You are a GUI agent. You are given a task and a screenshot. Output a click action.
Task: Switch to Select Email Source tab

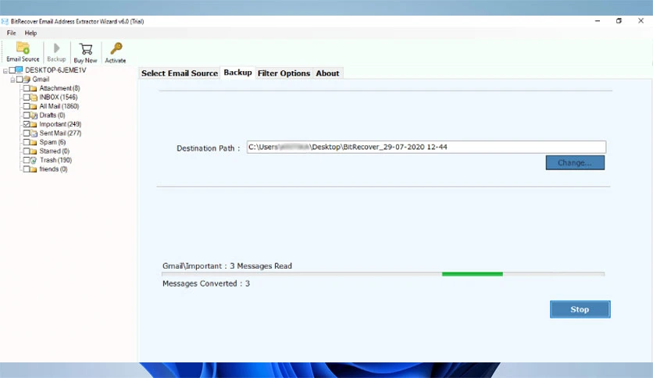click(x=180, y=73)
